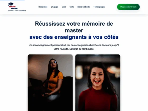Open the Quiz navigation link
This screenshot has height=111, width=148.
point(64,7)
